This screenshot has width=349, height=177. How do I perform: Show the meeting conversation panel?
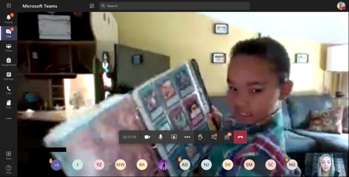click(x=214, y=137)
